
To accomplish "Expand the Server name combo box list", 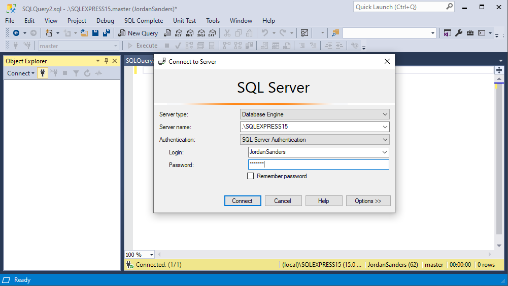I will 385,127.
